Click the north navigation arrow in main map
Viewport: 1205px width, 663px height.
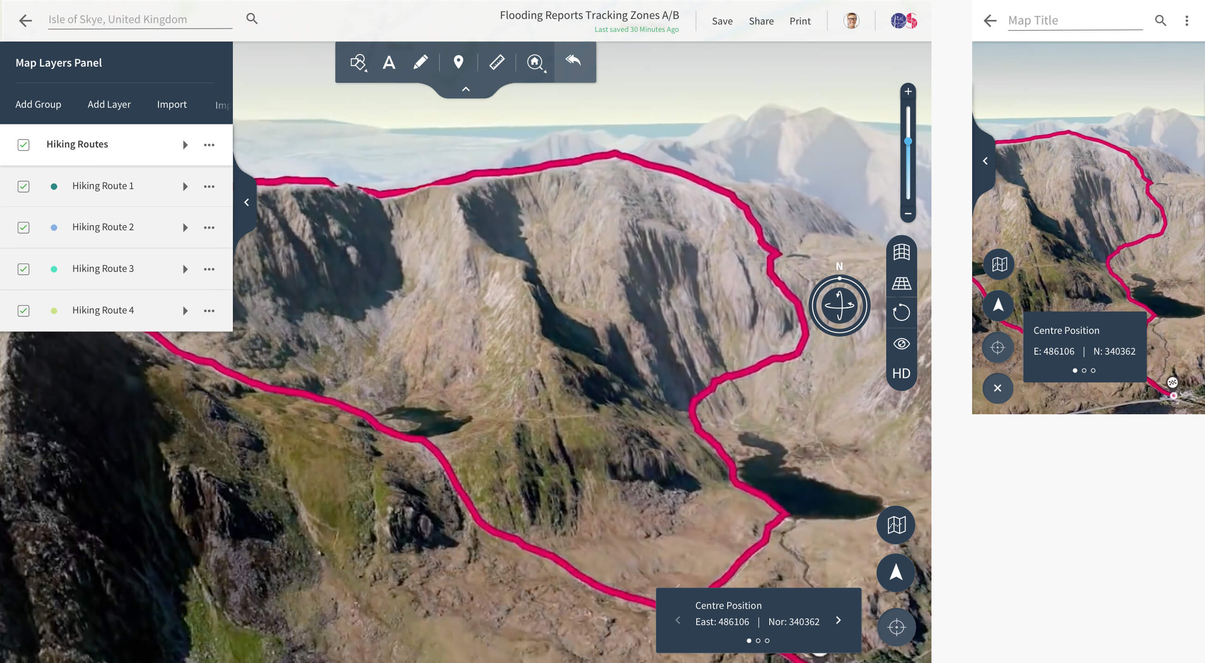pos(896,572)
